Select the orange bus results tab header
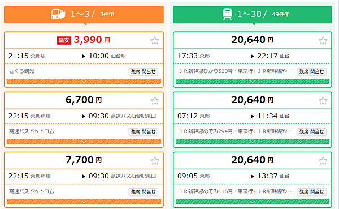This screenshot has width=339, height=209. [84, 14]
